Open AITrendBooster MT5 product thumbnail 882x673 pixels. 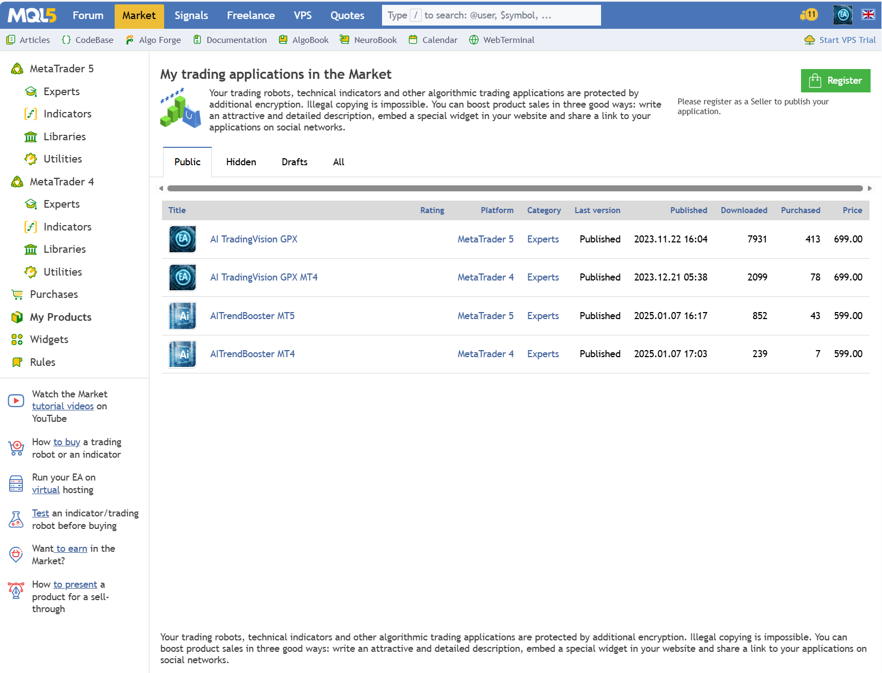[x=183, y=316]
